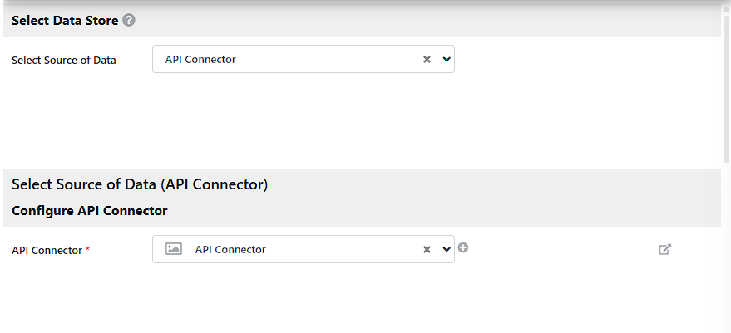Click "Select Source of Data (API Connector)" heading
Image resolution: width=731 pixels, height=333 pixels.
tap(140, 184)
